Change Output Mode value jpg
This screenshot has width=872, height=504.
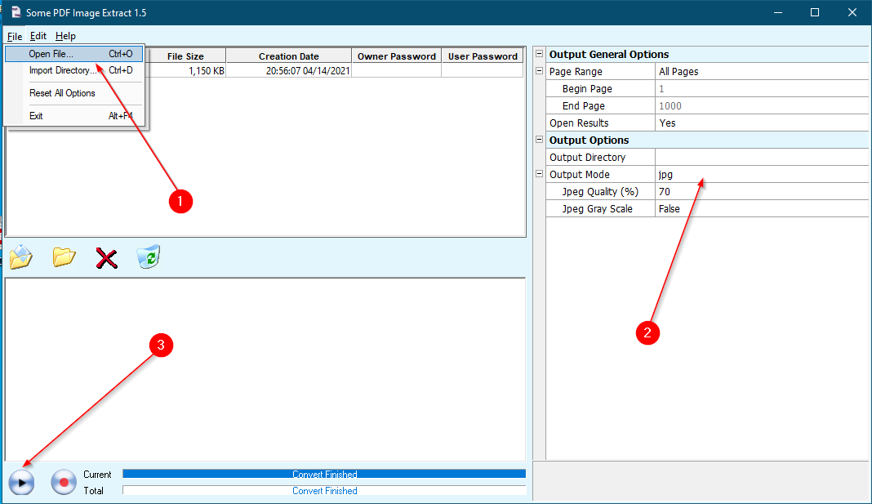[762, 175]
